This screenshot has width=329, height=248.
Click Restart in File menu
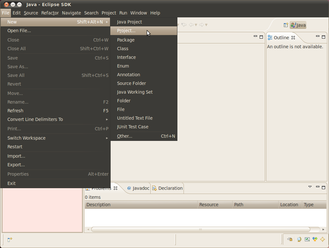click(x=55, y=147)
